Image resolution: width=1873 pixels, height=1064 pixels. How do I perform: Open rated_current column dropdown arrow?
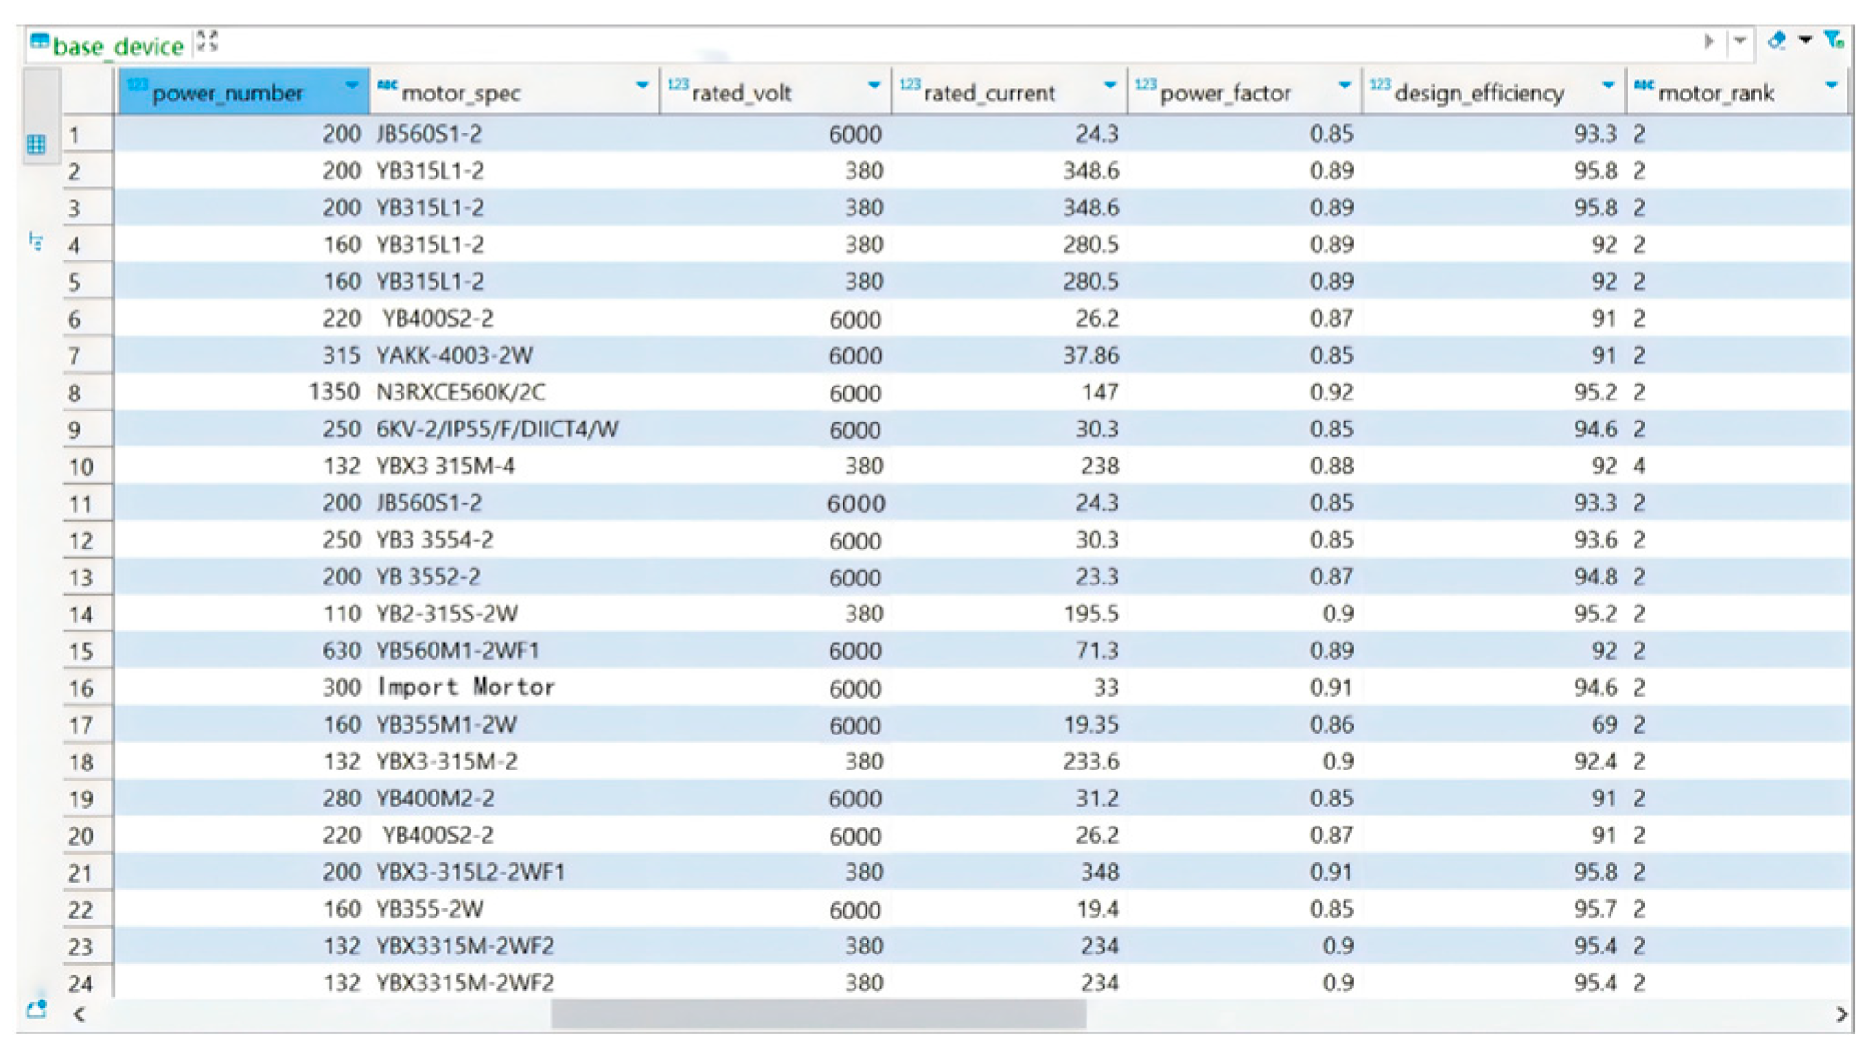coord(1110,86)
